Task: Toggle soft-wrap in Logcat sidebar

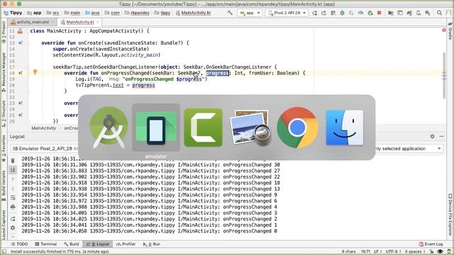Action: pyautogui.click(x=13, y=198)
